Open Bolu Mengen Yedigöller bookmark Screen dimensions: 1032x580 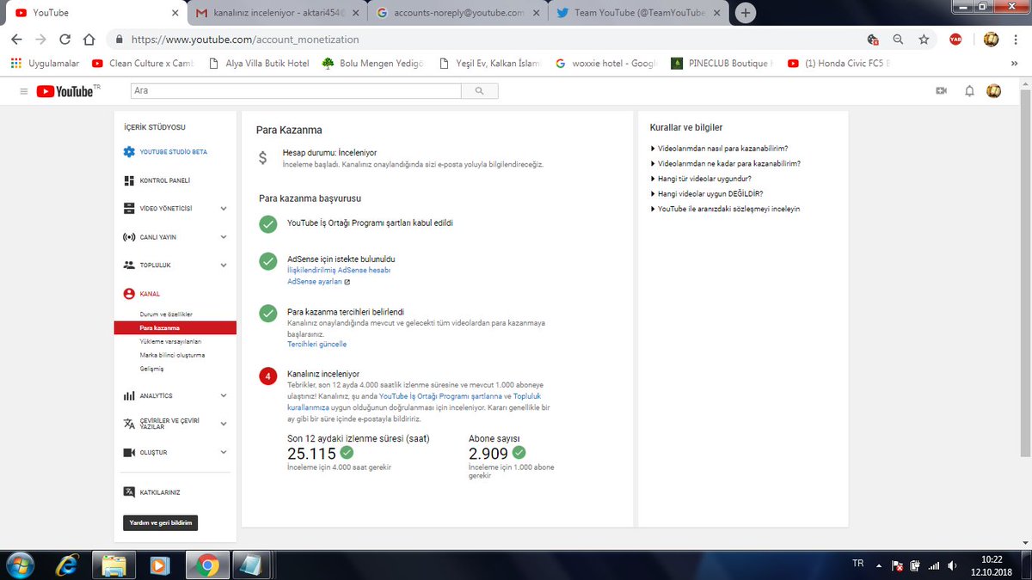point(373,64)
